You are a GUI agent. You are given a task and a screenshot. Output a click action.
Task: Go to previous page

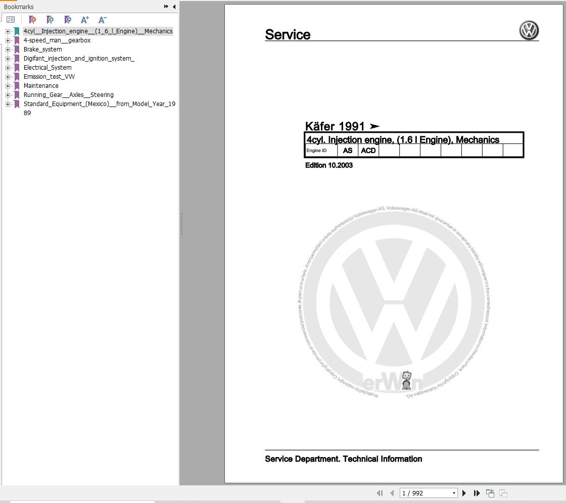392,493
